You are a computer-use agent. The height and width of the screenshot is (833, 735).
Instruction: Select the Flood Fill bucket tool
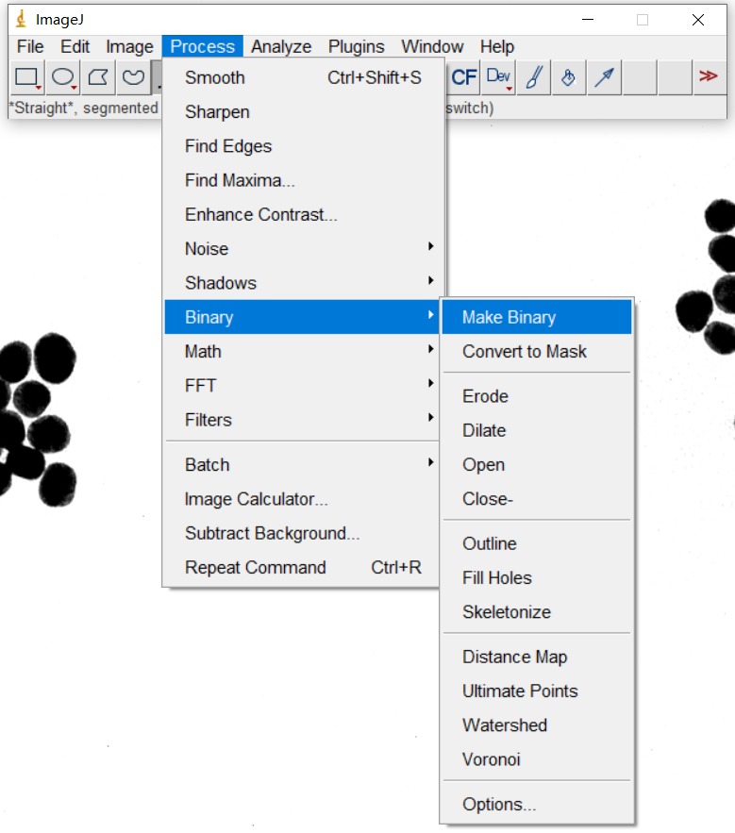click(569, 77)
